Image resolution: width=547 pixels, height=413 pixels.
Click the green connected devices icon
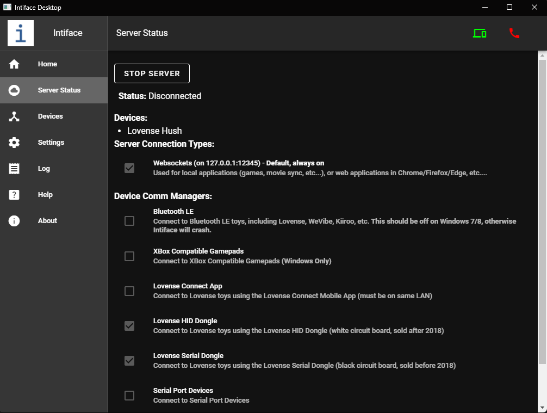[x=480, y=33]
